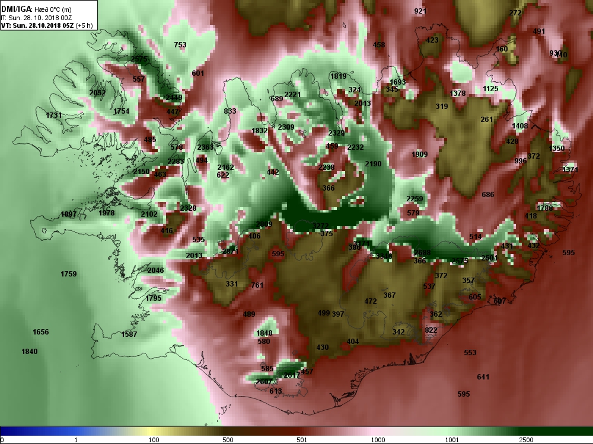Click the map value 319
The width and height of the screenshot is (593, 444).
tap(442, 107)
